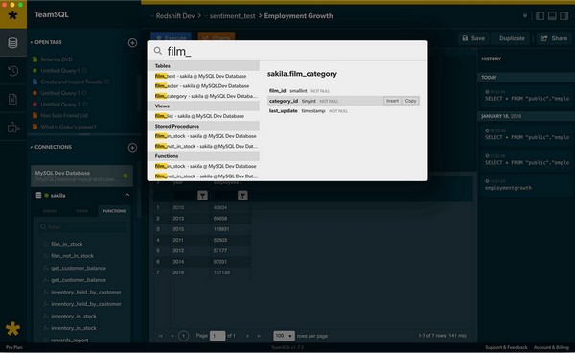Open the query history sidebar icon
This screenshot has width=575, height=353.
pos(12,71)
